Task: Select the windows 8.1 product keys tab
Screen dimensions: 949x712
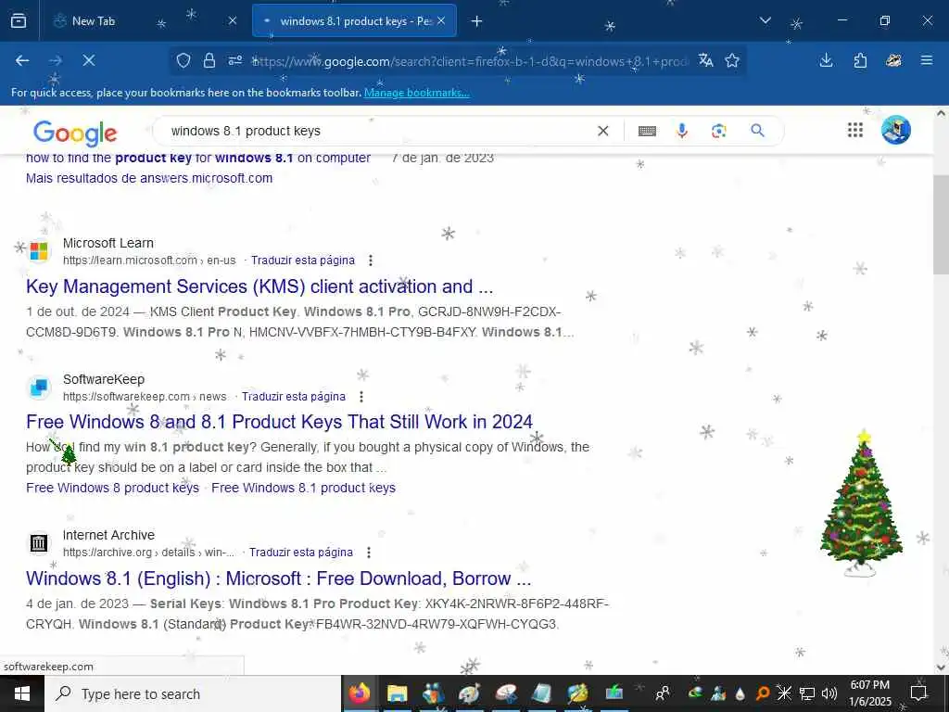Action: 354,21
